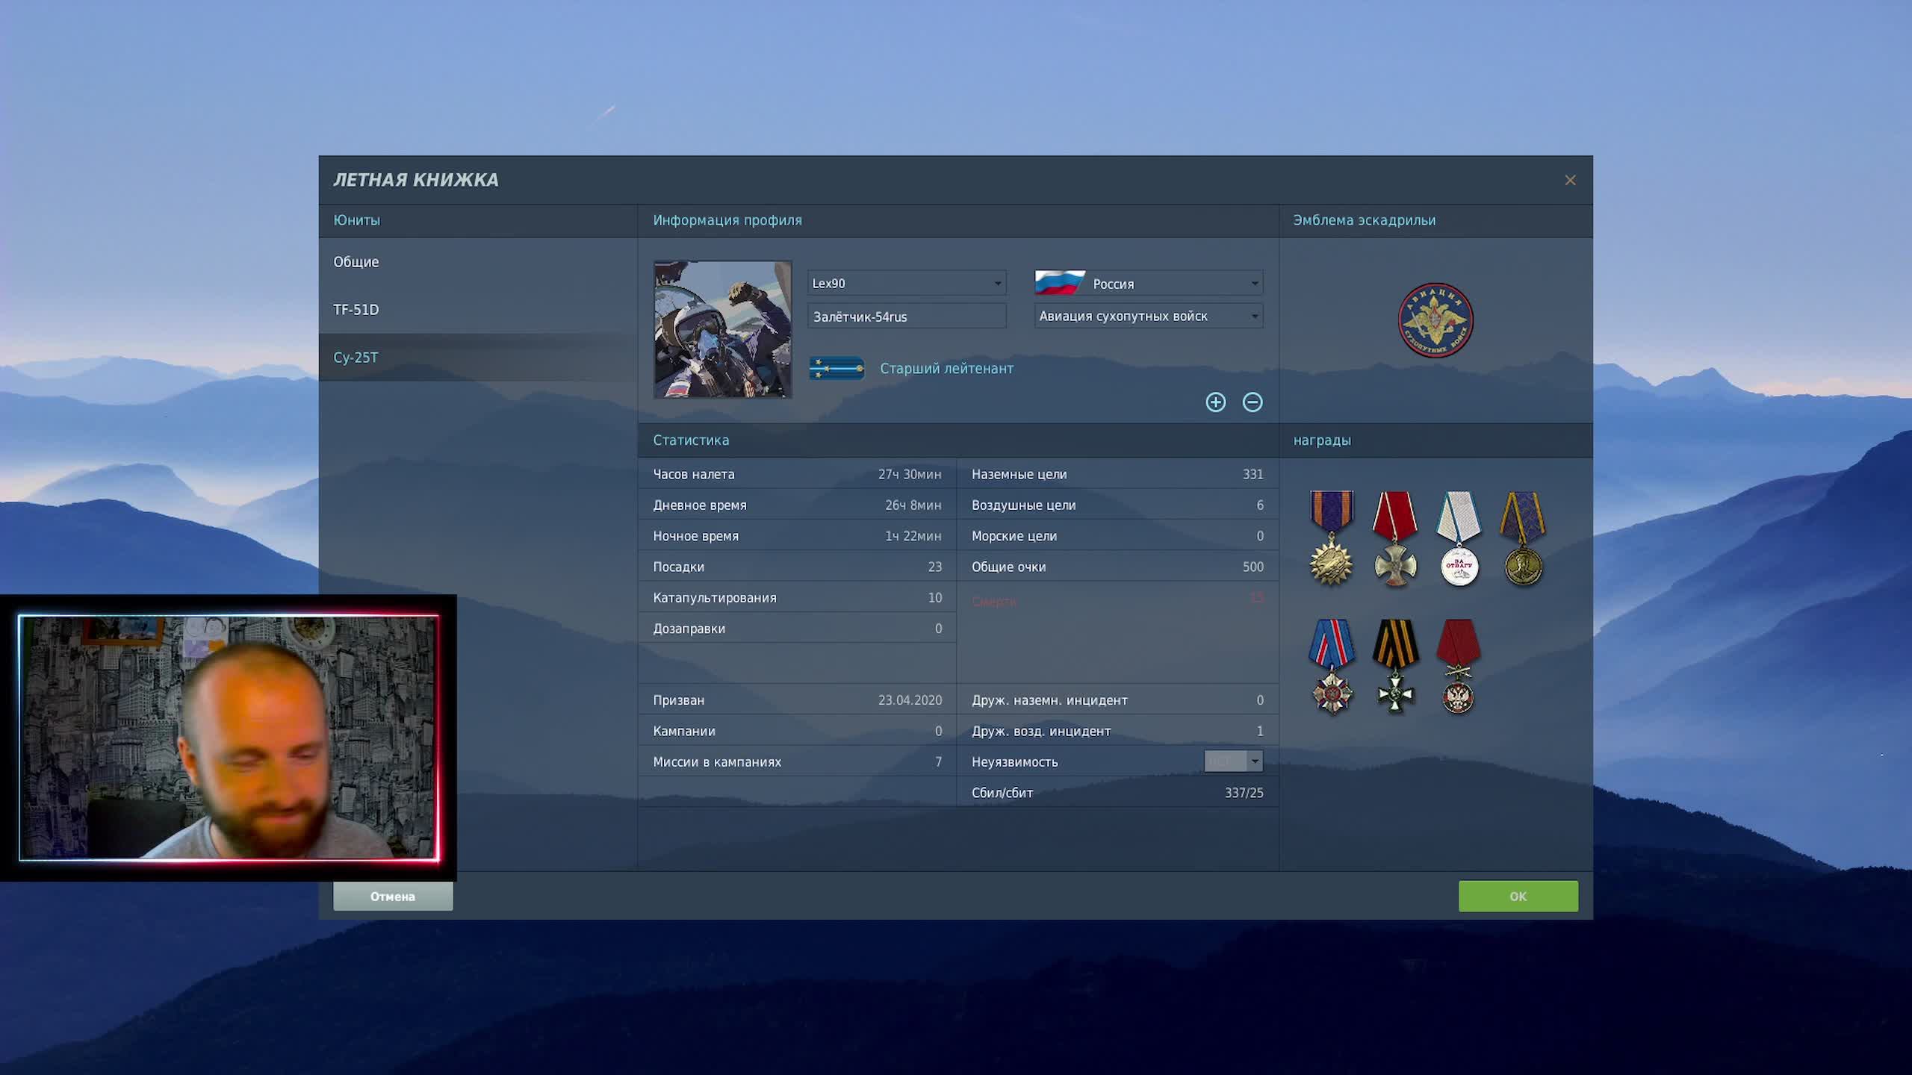Click the minus icon to remove the profile
The height and width of the screenshot is (1075, 1912).
(1253, 402)
